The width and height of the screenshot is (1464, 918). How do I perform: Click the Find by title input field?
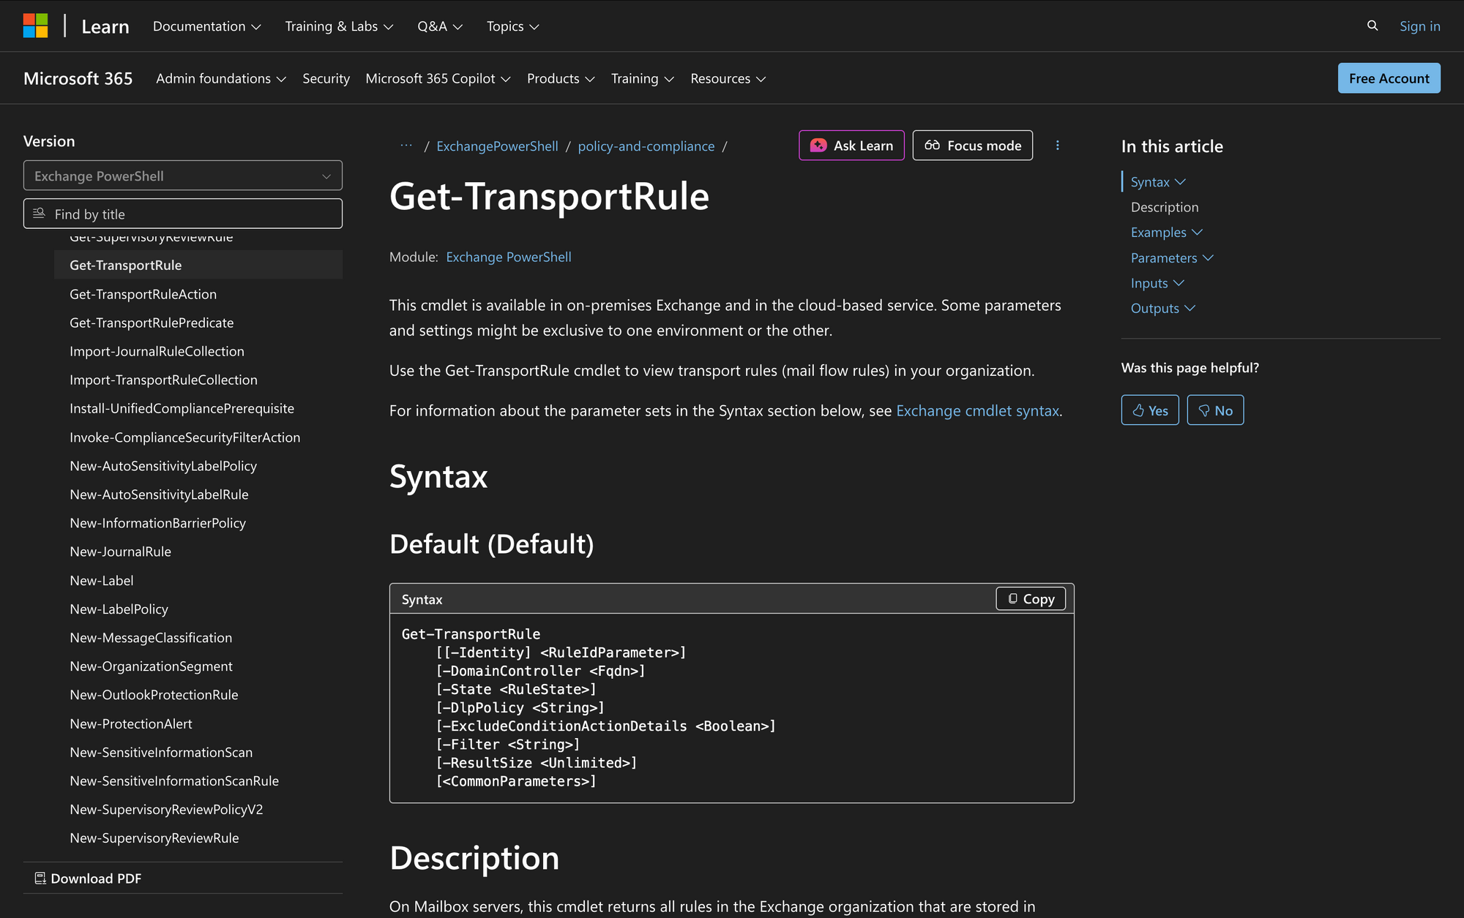[x=183, y=213]
